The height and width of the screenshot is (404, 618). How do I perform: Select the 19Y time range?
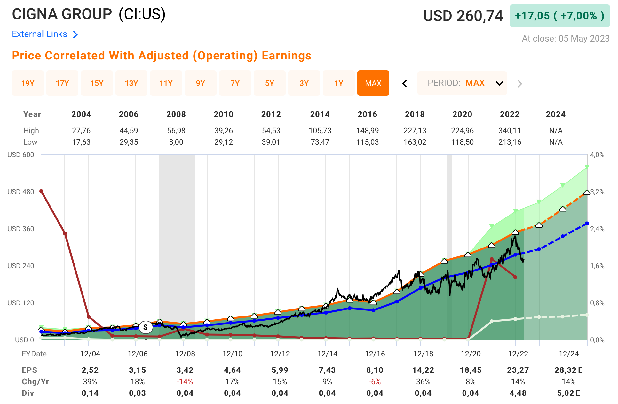tap(28, 83)
